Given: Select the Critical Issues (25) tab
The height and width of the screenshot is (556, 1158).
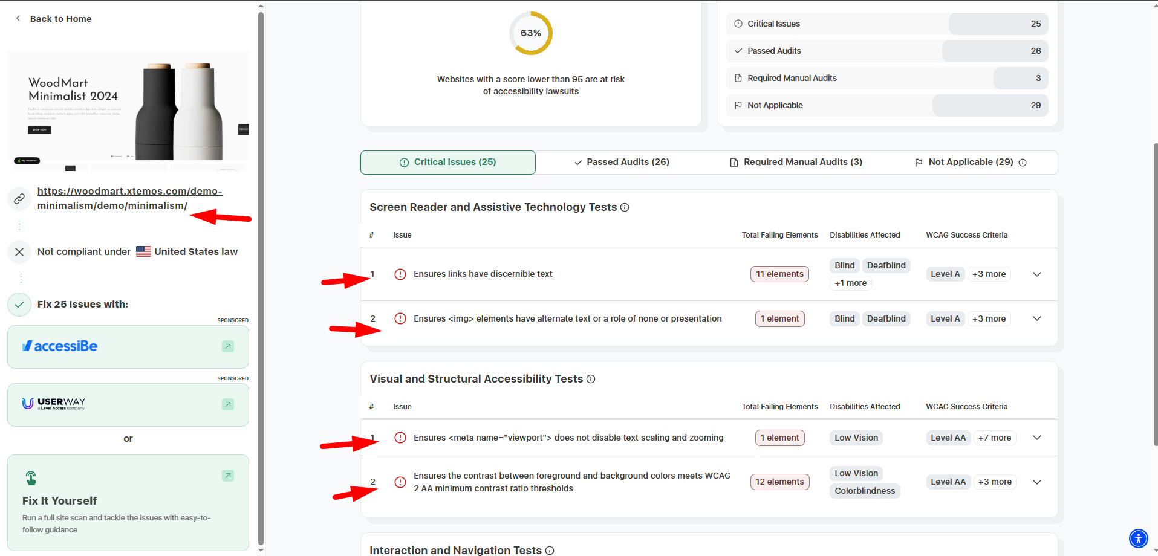Looking at the screenshot, I should 448,163.
